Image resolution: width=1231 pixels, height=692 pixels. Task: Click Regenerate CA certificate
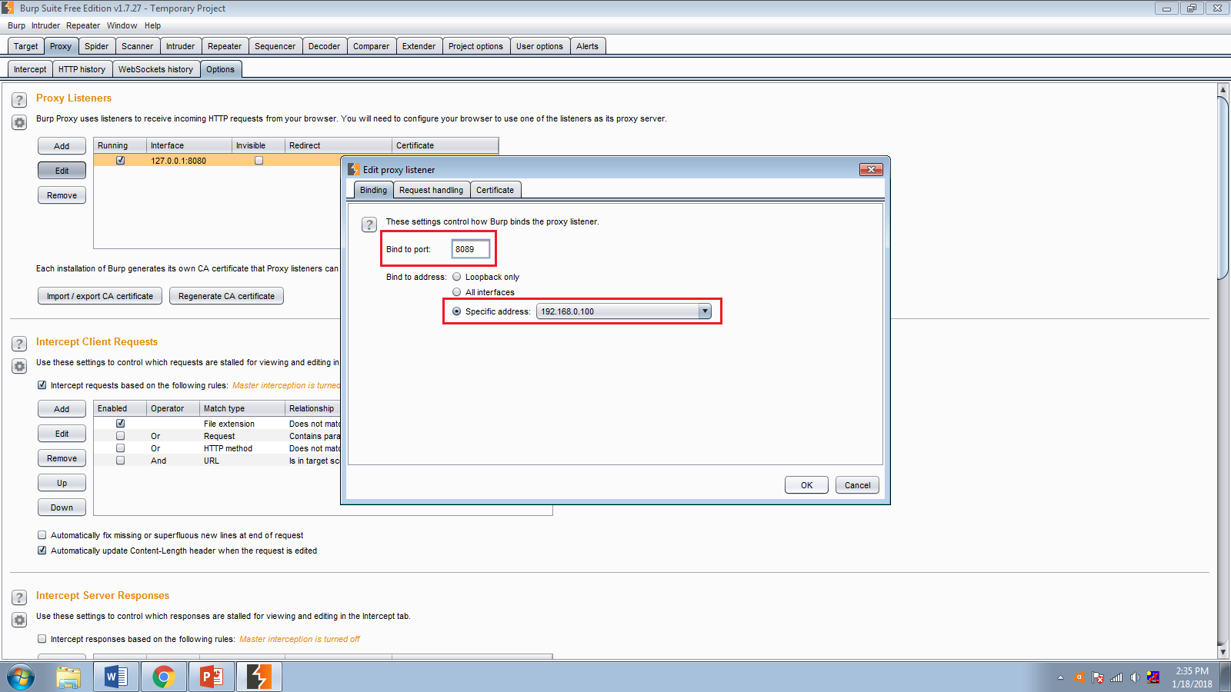tap(226, 296)
